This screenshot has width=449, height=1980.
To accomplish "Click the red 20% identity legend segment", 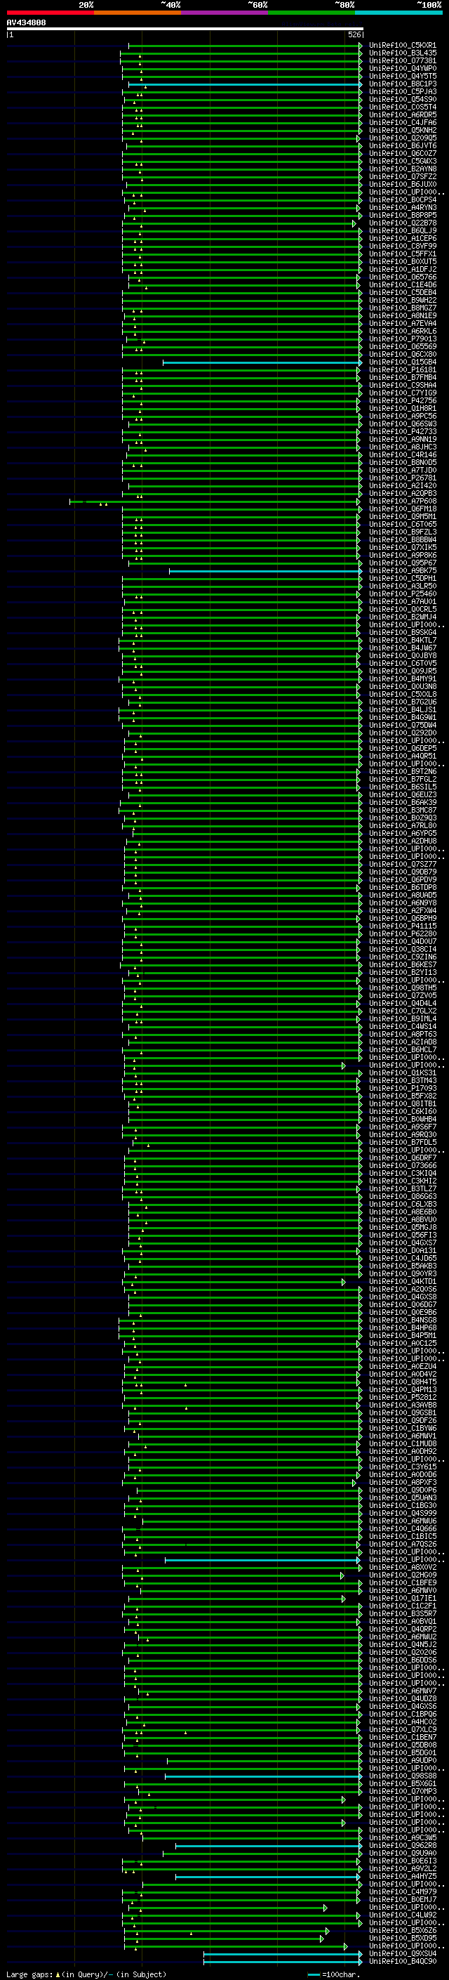I will 50,13.
